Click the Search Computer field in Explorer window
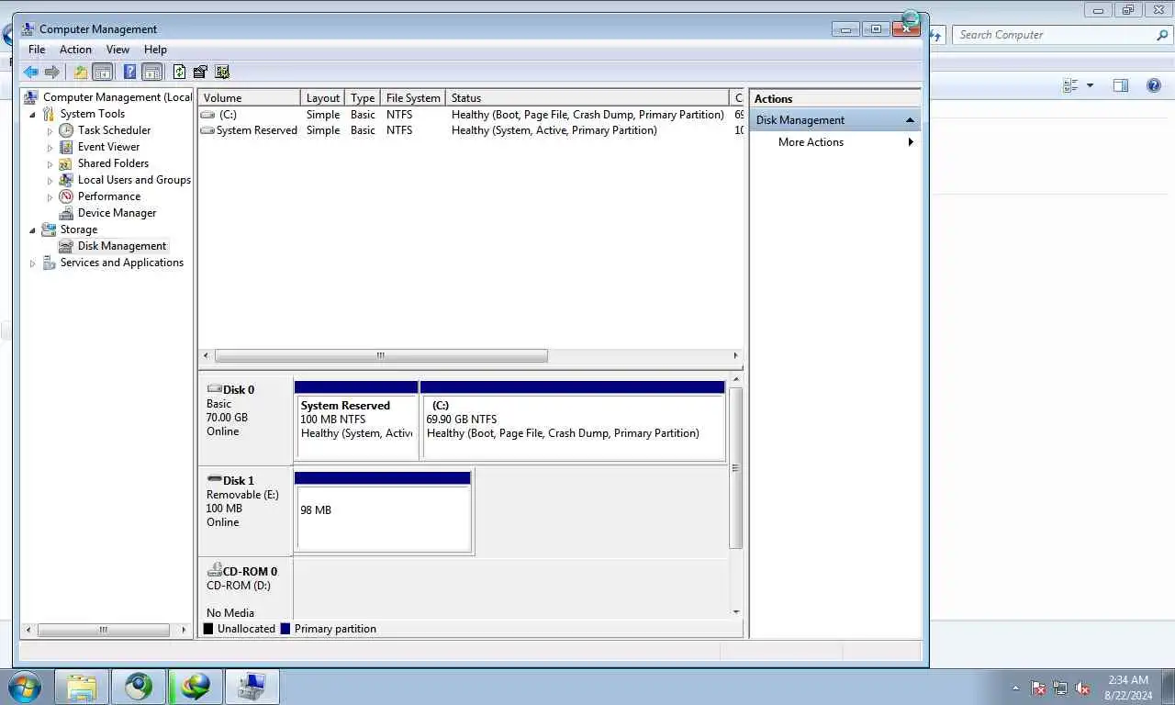Screen dimensions: 1175x705 [1054, 35]
